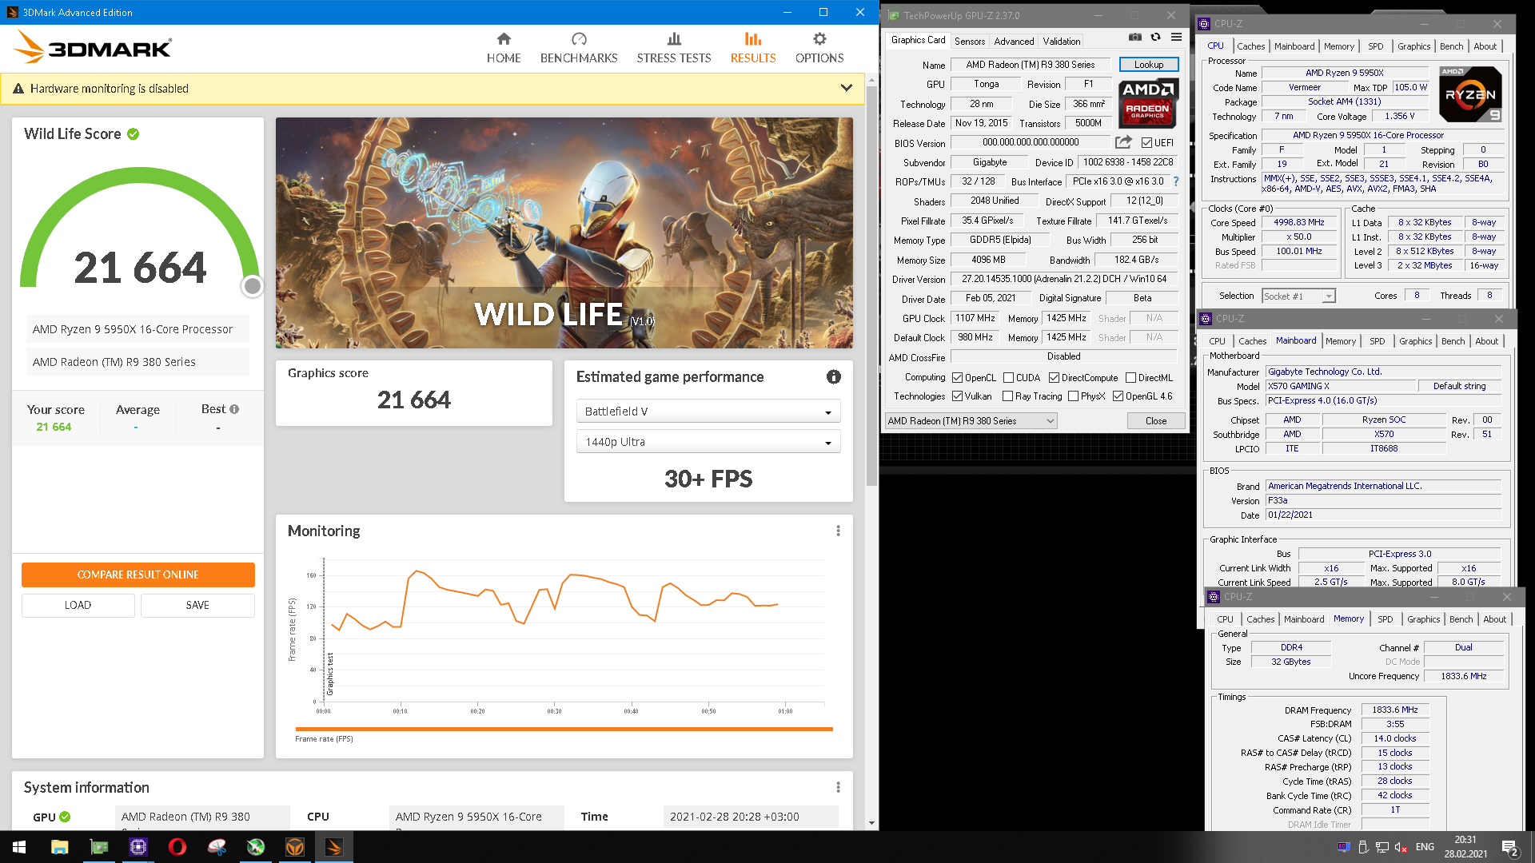Toggle the PhysX checkbox
Image resolution: width=1535 pixels, height=863 pixels.
coord(1073,396)
